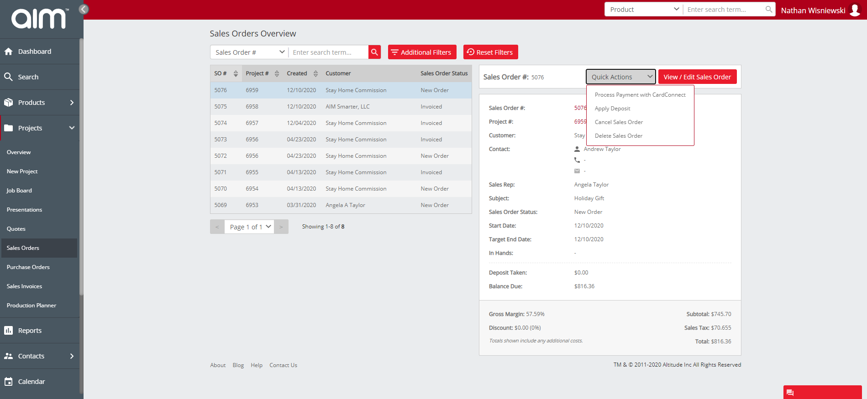Click the top bar search magnifier icon
This screenshot has width=867, height=399.
[x=769, y=9]
